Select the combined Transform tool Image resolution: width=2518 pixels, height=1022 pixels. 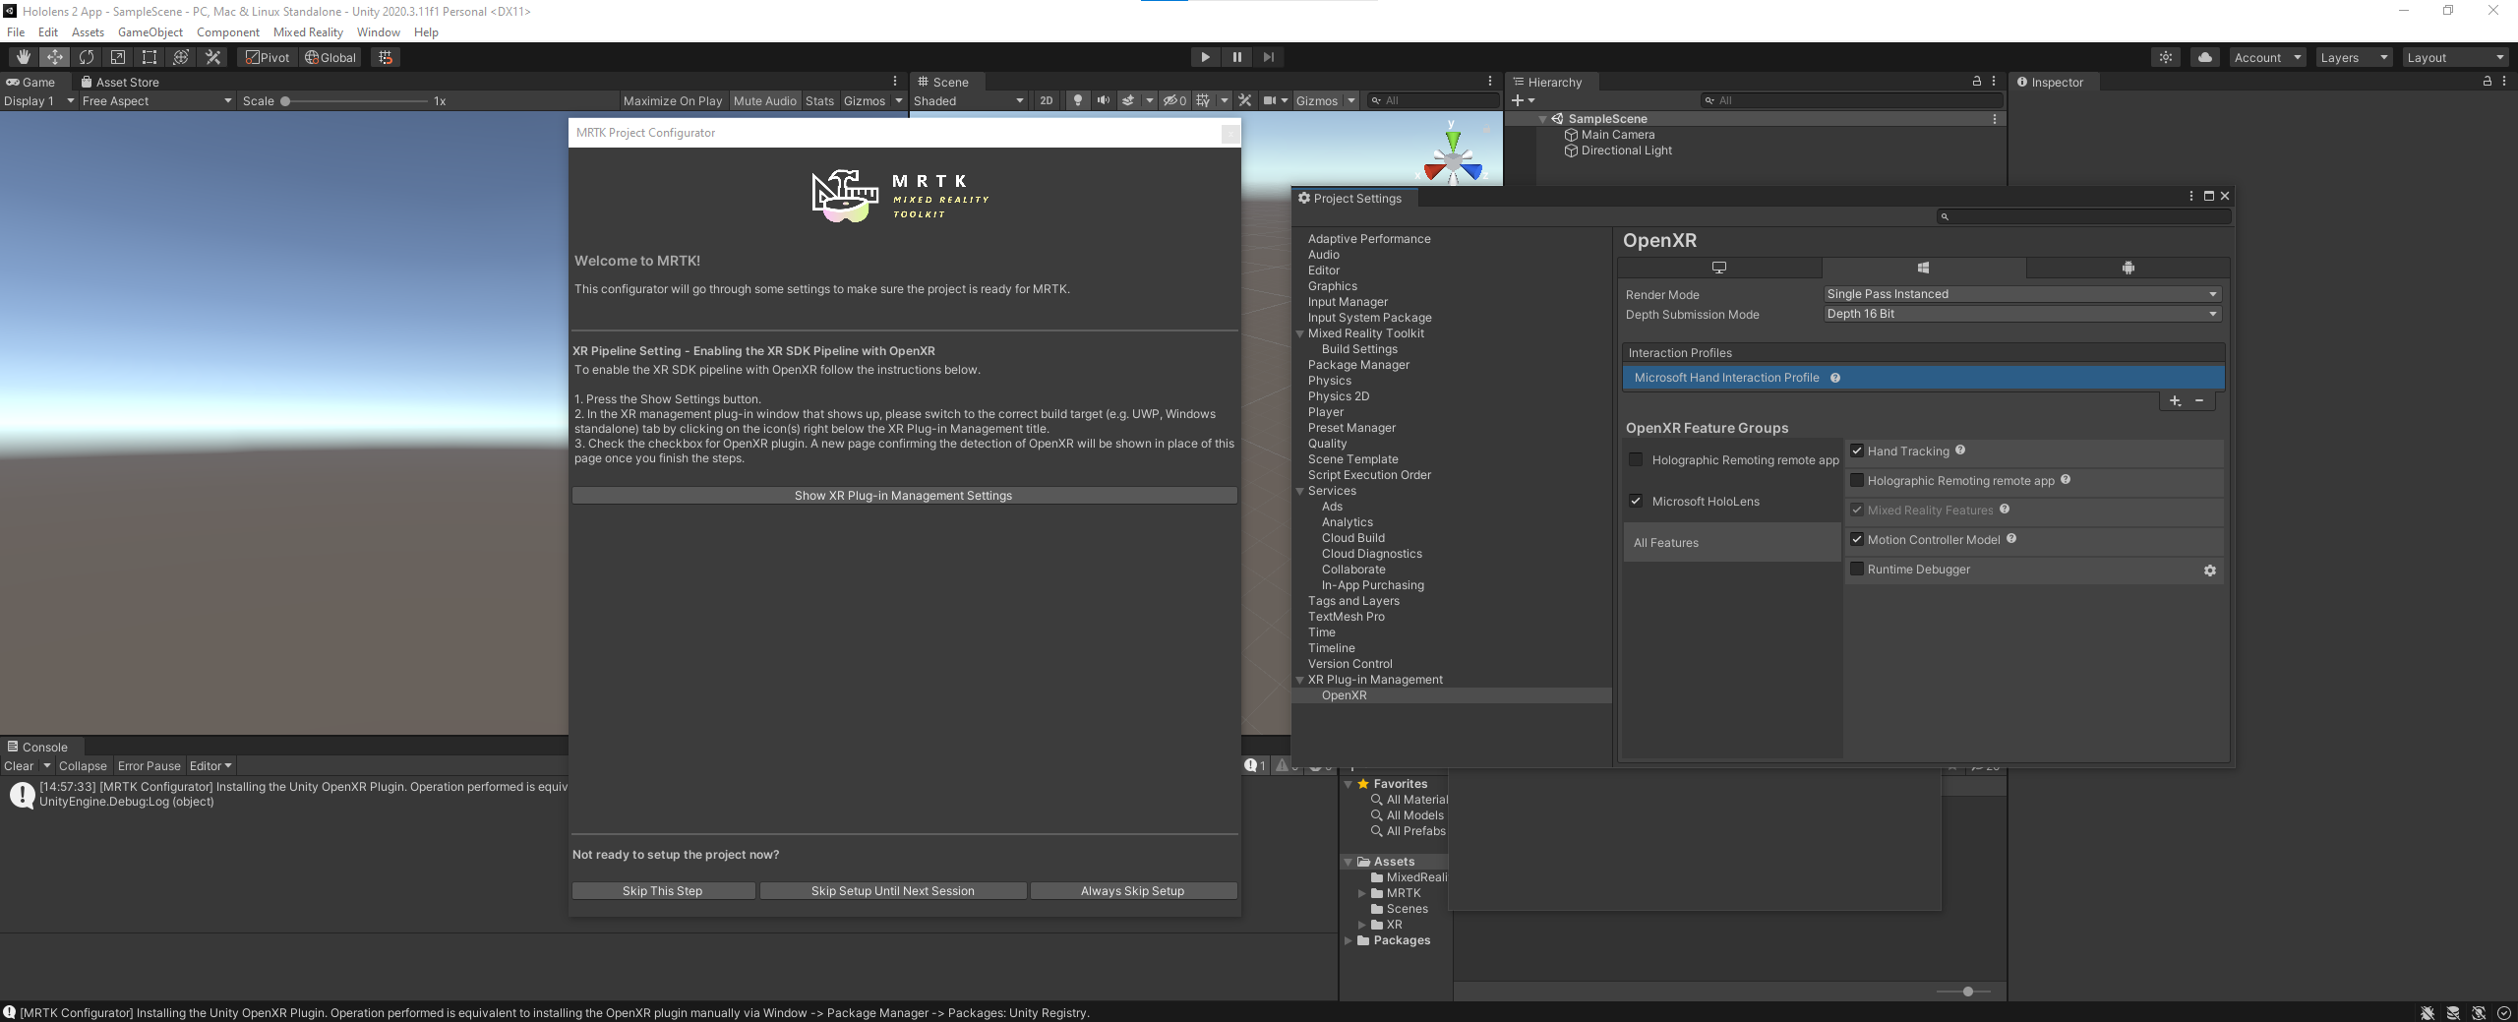coord(181,57)
